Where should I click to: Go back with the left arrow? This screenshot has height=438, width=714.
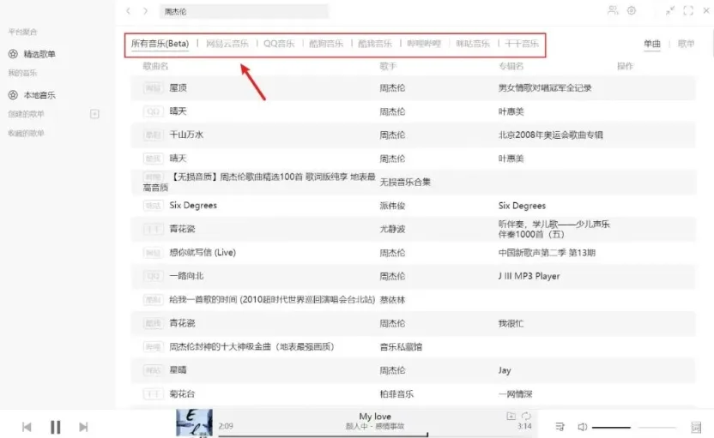(x=129, y=11)
